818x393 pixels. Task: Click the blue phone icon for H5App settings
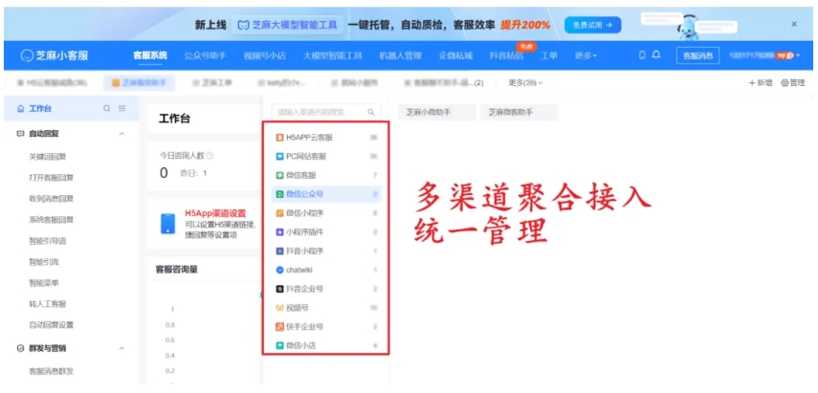tap(168, 224)
